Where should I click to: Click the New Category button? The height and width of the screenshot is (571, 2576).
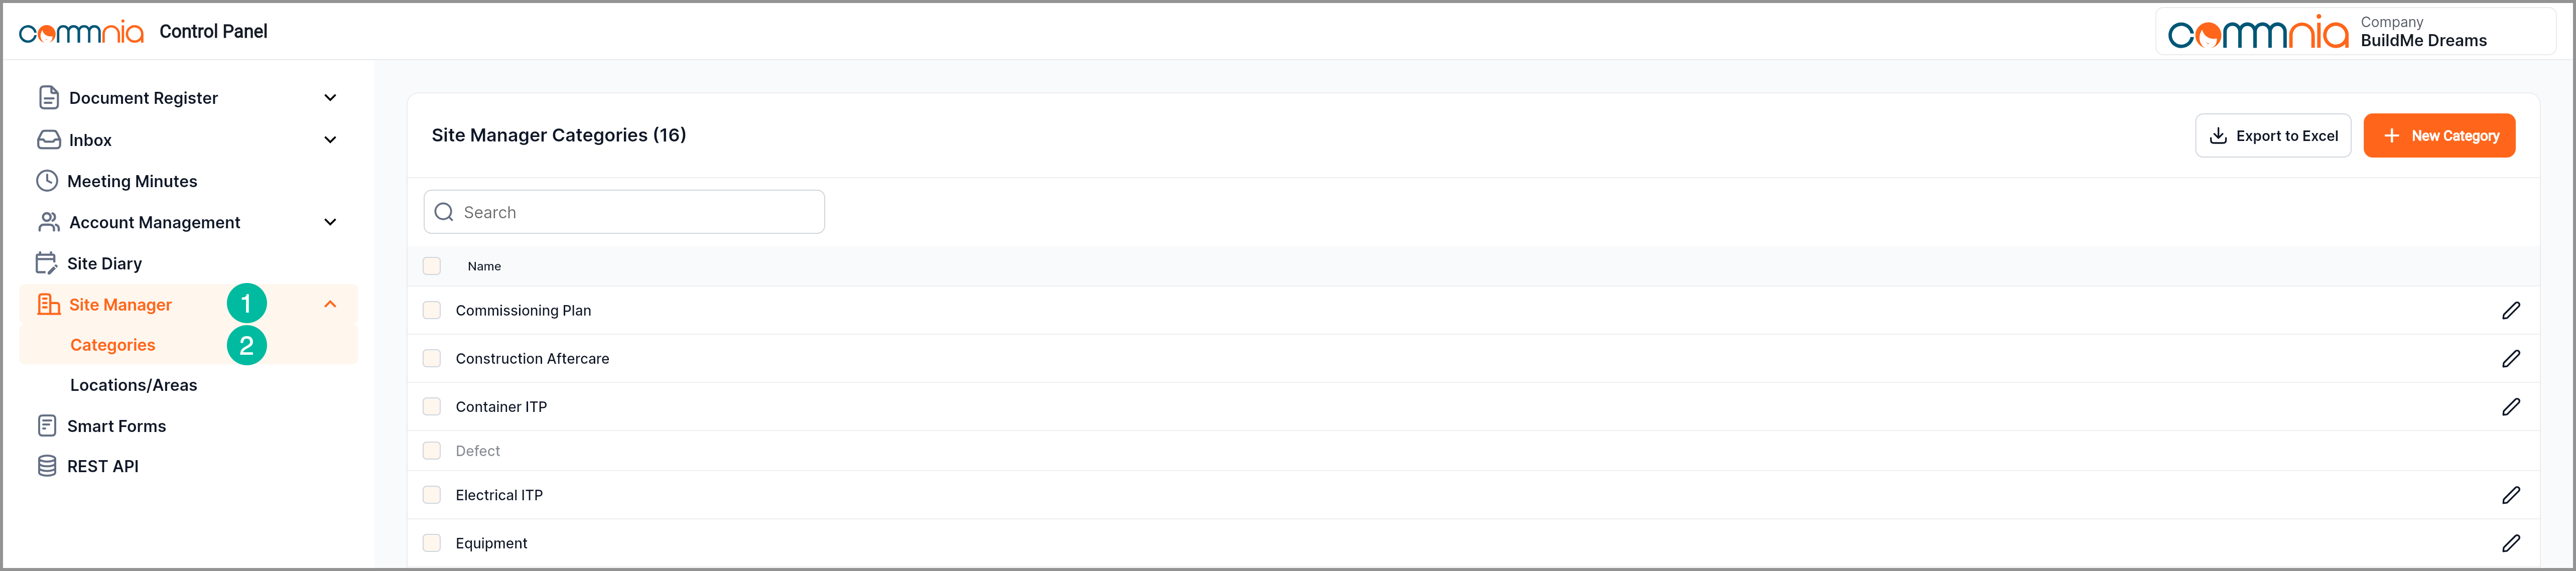point(2439,136)
